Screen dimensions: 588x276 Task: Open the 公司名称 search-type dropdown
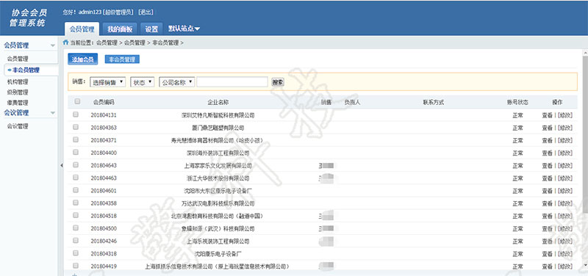[176, 82]
